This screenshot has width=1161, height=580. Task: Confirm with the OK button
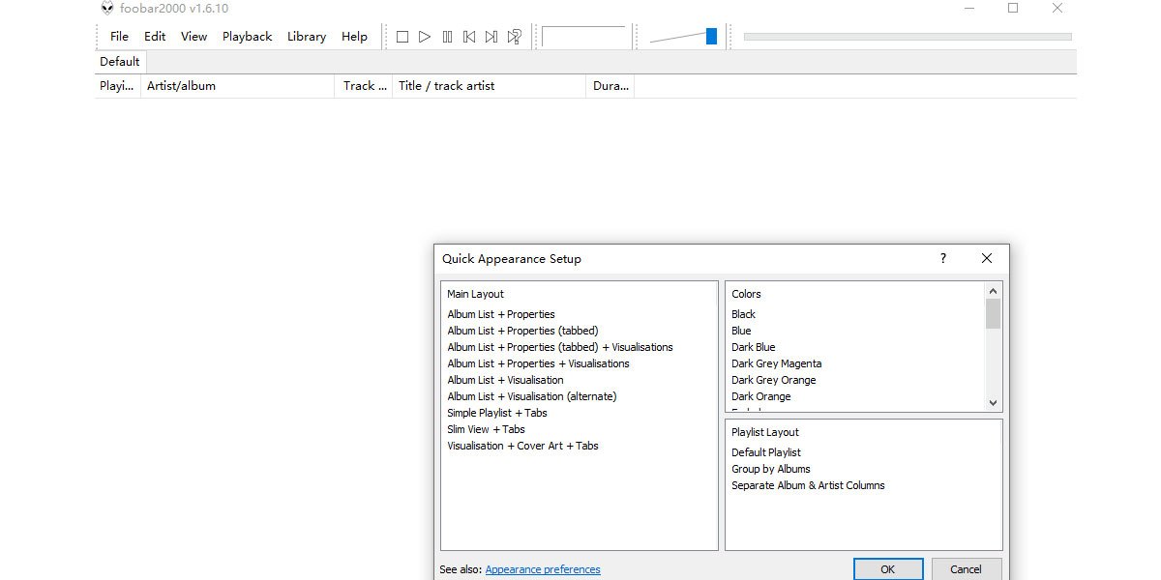[x=887, y=569]
